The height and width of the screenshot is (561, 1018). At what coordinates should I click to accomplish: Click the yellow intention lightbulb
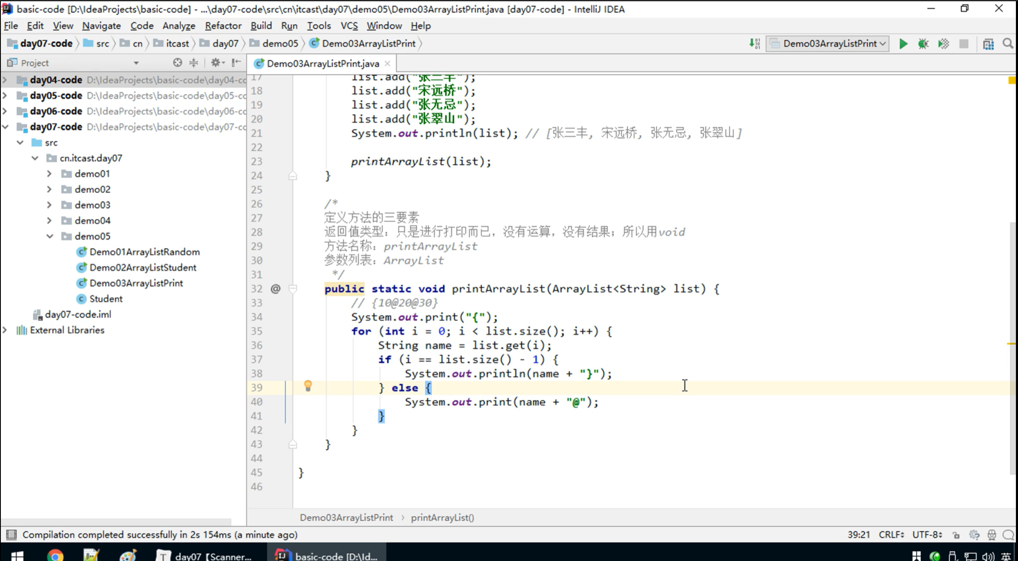point(308,386)
